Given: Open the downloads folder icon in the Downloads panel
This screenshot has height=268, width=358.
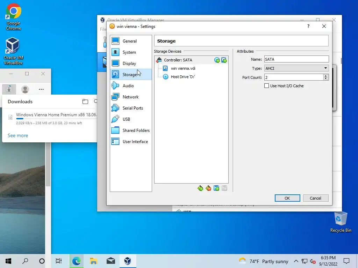Looking at the screenshot, I should click(x=85, y=102).
